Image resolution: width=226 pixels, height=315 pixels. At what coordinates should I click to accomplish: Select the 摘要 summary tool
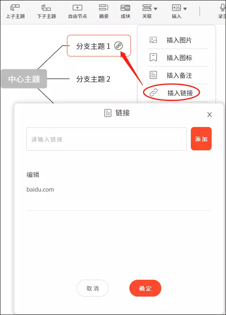(104, 8)
